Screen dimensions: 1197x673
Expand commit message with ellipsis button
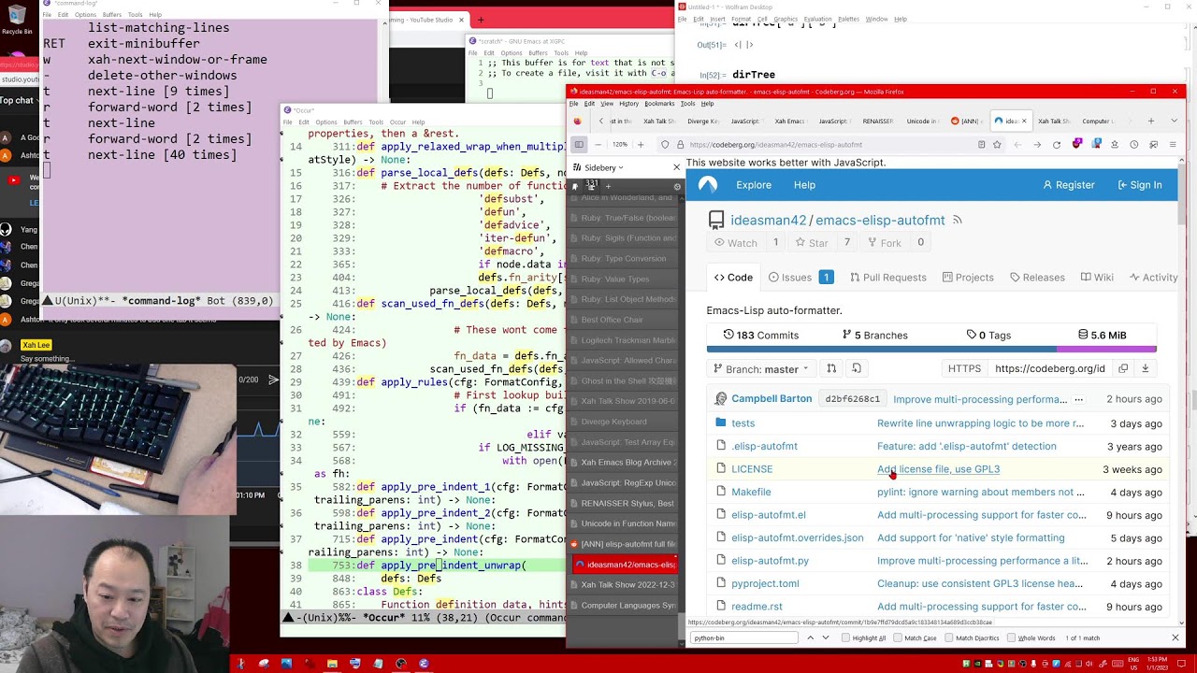(x=1078, y=399)
